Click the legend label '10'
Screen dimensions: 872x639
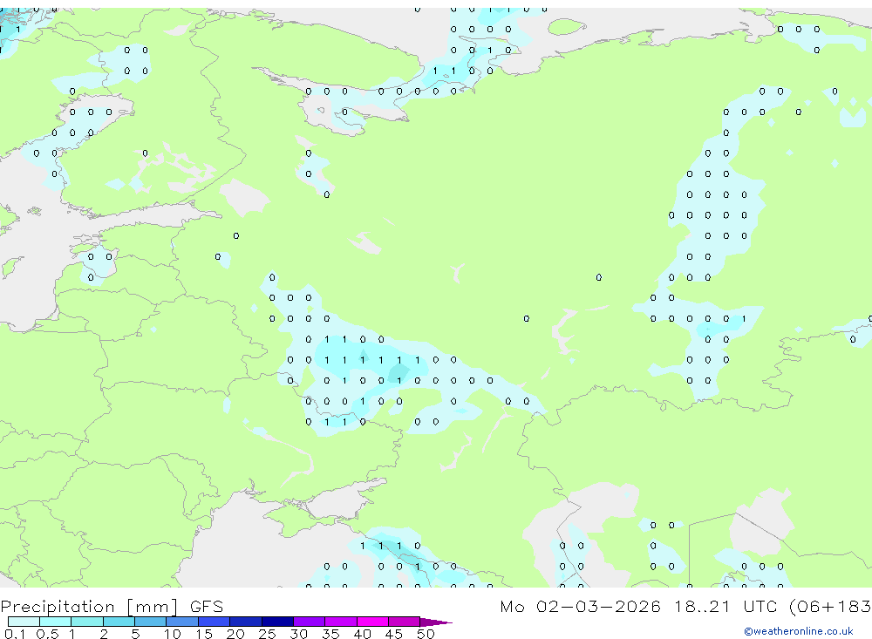coord(173,634)
